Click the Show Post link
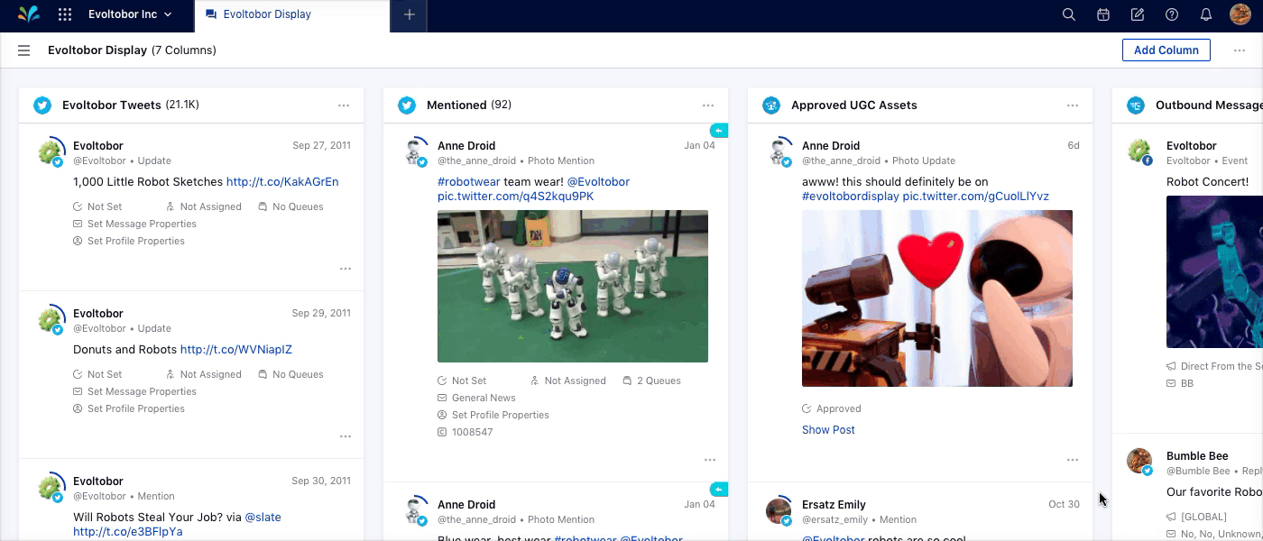 [x=828, y=430]
